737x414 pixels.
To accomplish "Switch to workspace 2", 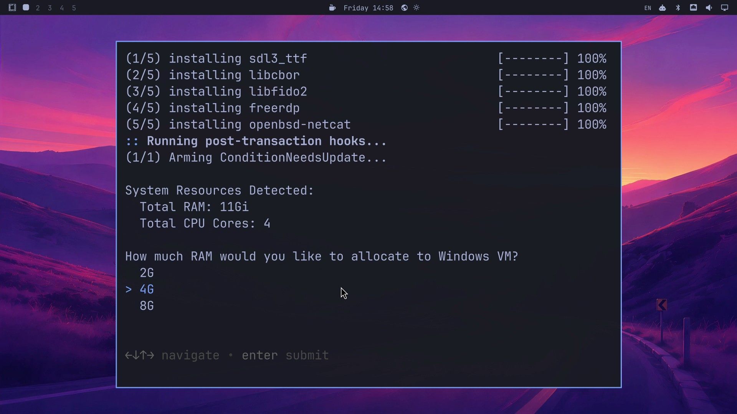I will [38, 8].
